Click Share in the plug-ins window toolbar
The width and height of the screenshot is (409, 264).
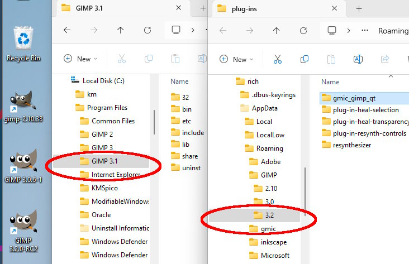pyautogui.click(x=385, y=59)
